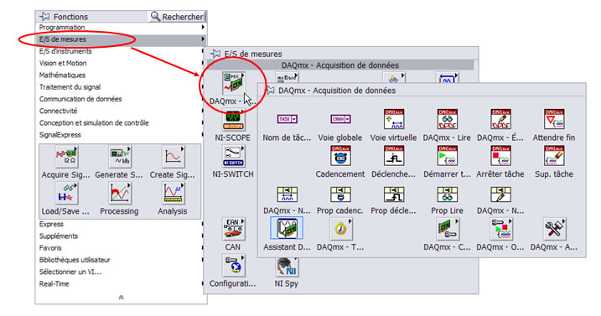Select the NI Spy icon
Image resolution: width=601 pixels, height=316 pixels.
coord(287,267)
